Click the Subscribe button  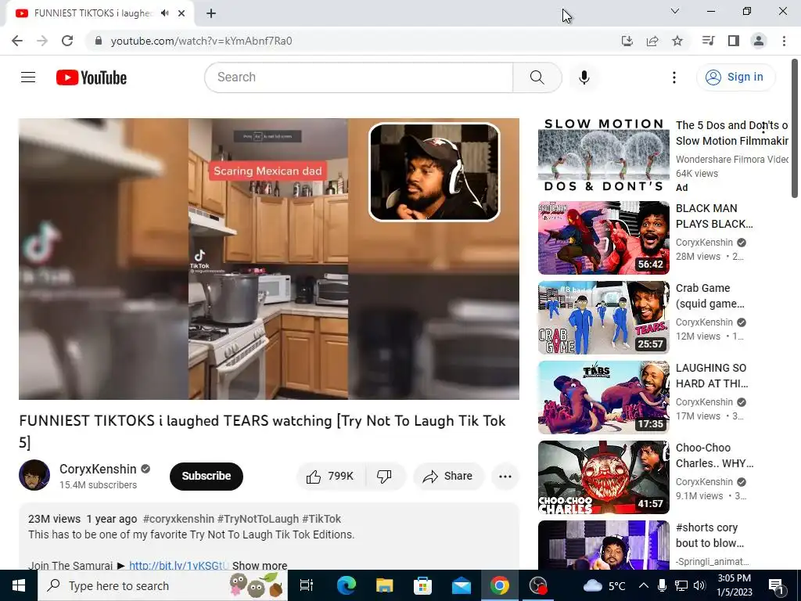[207, 477]
